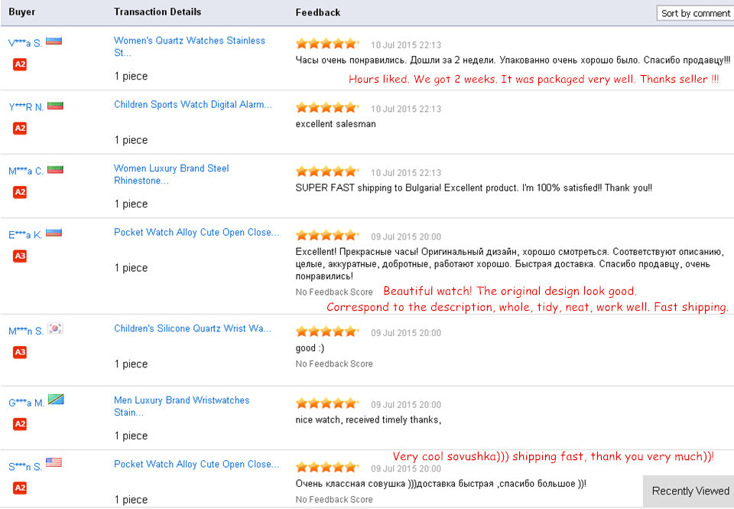
Task: Click the South Korea flag beside M***n S.
Action: (x=55, y=328)
